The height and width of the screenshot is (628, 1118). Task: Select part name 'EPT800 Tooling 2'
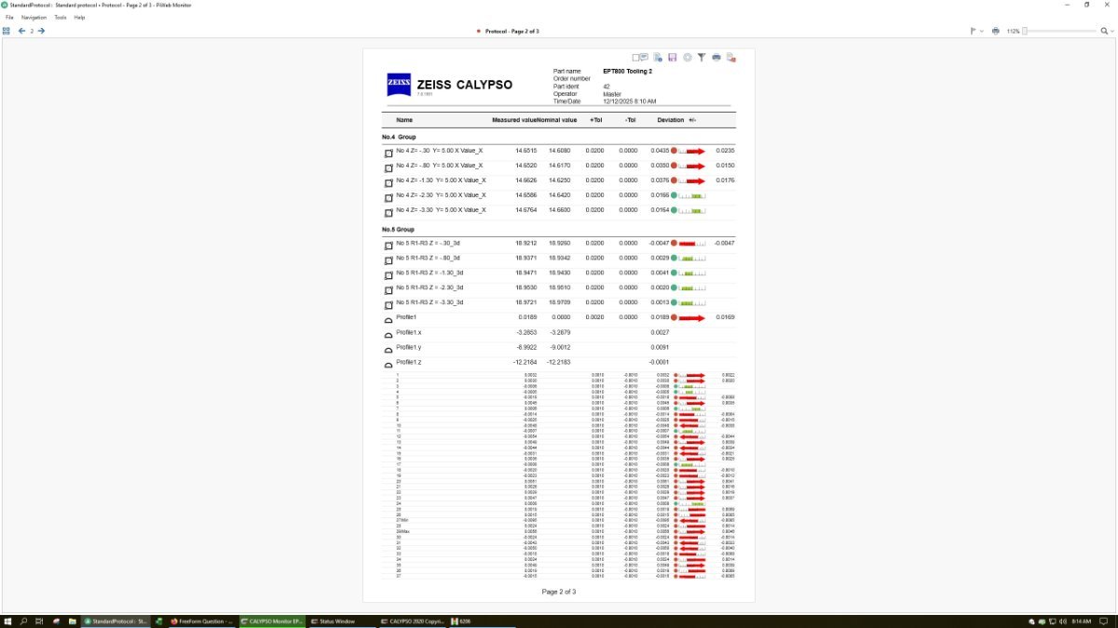click(628, 71)
